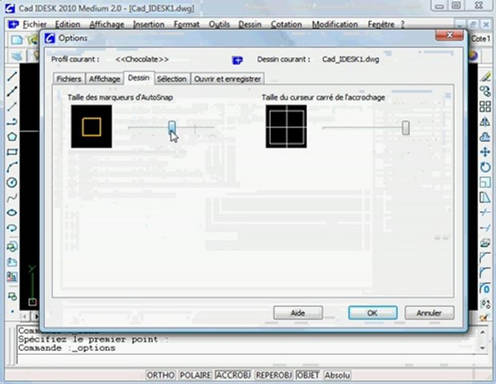Viewport: 496px width, 384px height.
Task: Click the Point draw tool
Action: point(12,311)
